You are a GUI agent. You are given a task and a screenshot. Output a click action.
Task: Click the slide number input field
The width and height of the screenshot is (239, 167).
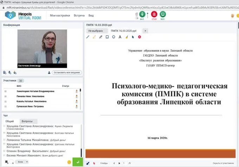[x=125, y=163]
